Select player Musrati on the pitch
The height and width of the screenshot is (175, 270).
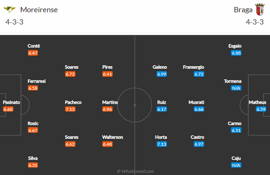click(196, 102)
